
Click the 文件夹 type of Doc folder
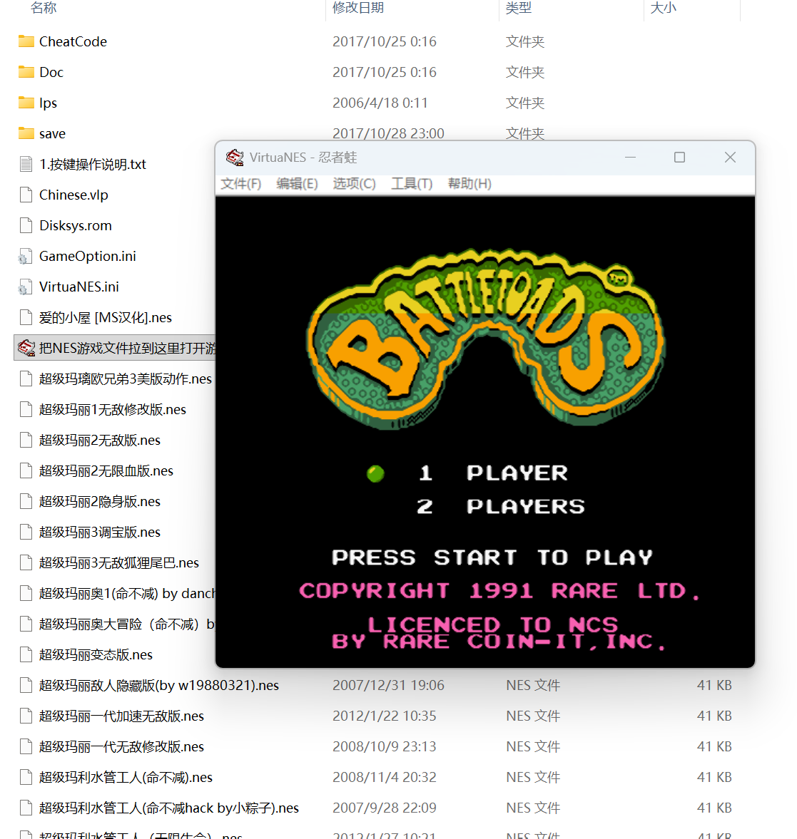(525, 72)
